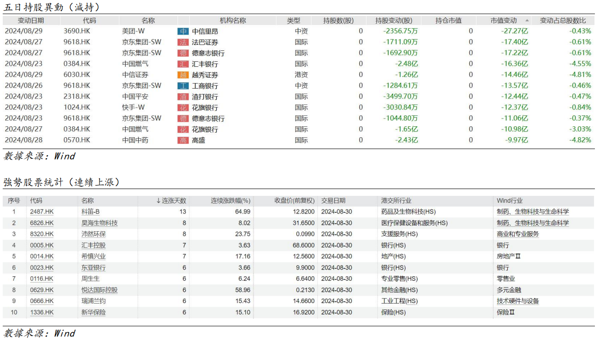This screenshot has width=599, height=344.
Task: Click the 越秀证券 institution icon
Action: (183, 75)
